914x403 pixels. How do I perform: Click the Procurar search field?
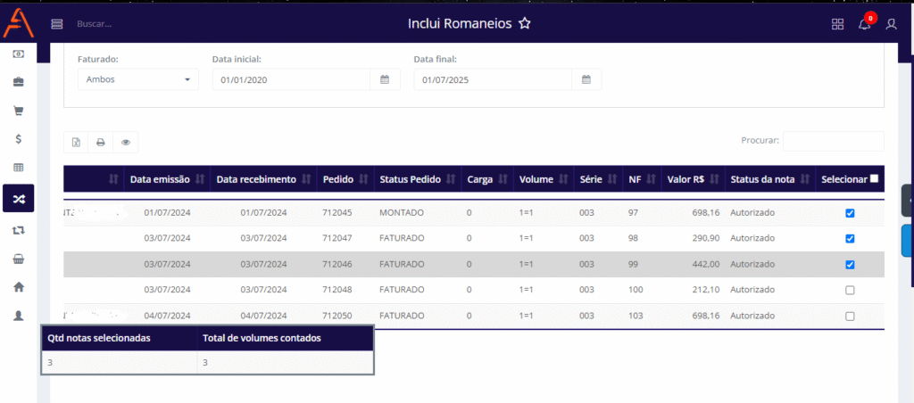pyautogui.click(x=833, y=141)
